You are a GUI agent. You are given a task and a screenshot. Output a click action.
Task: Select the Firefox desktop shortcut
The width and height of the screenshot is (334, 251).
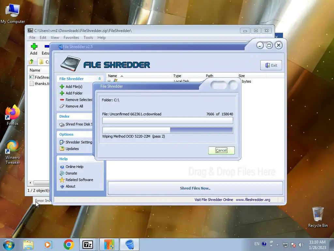pyautogui.click(x=13, y=115)
